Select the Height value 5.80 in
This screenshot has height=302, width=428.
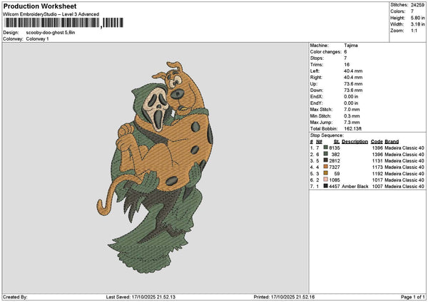417,18
